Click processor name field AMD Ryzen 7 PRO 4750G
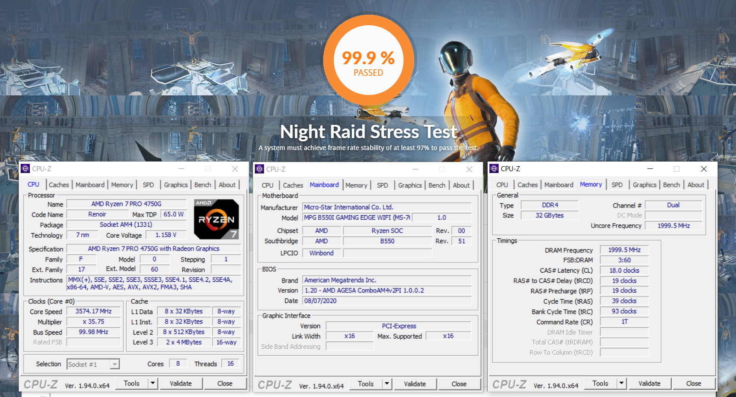Viewport: 736px width, 397px height. tap(126, 204)
